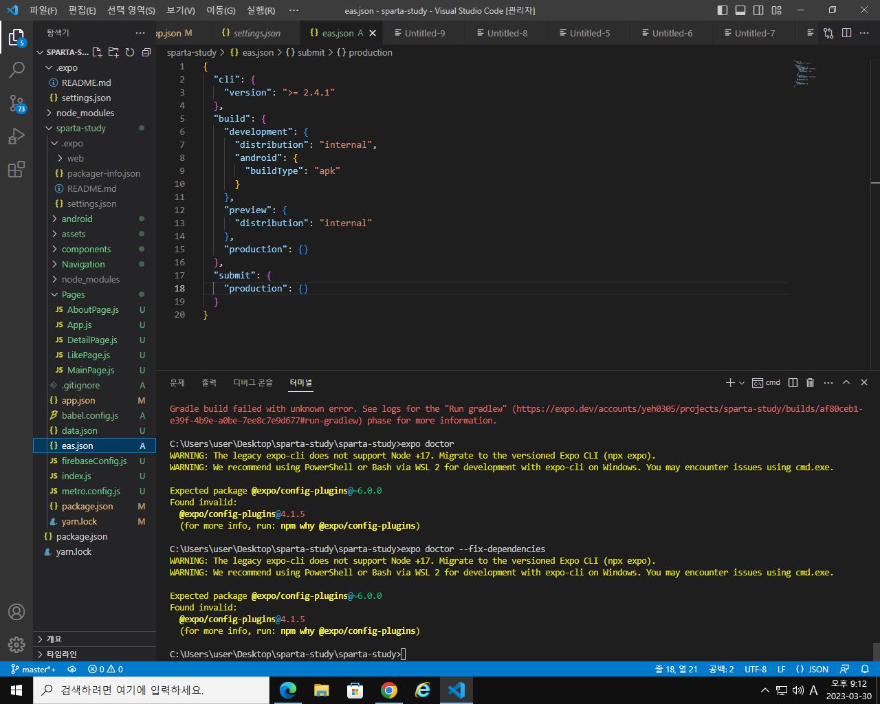Expand the web folder

tap(60, 158)
